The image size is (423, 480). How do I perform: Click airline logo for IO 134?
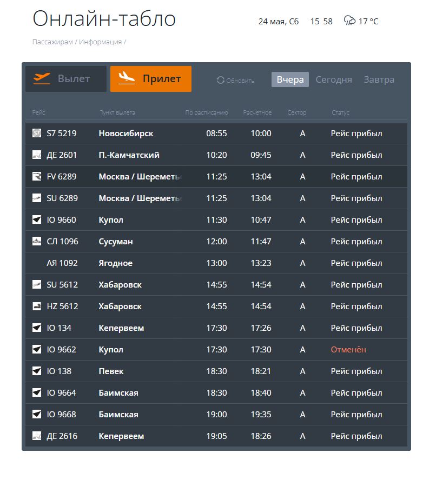coord(37,328)
